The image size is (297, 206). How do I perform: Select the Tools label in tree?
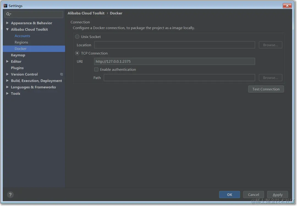point(15,94)
